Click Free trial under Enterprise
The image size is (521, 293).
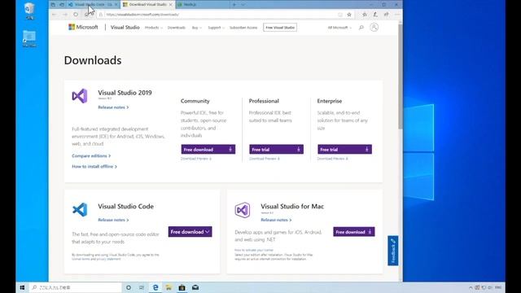(x=344, y=149)
